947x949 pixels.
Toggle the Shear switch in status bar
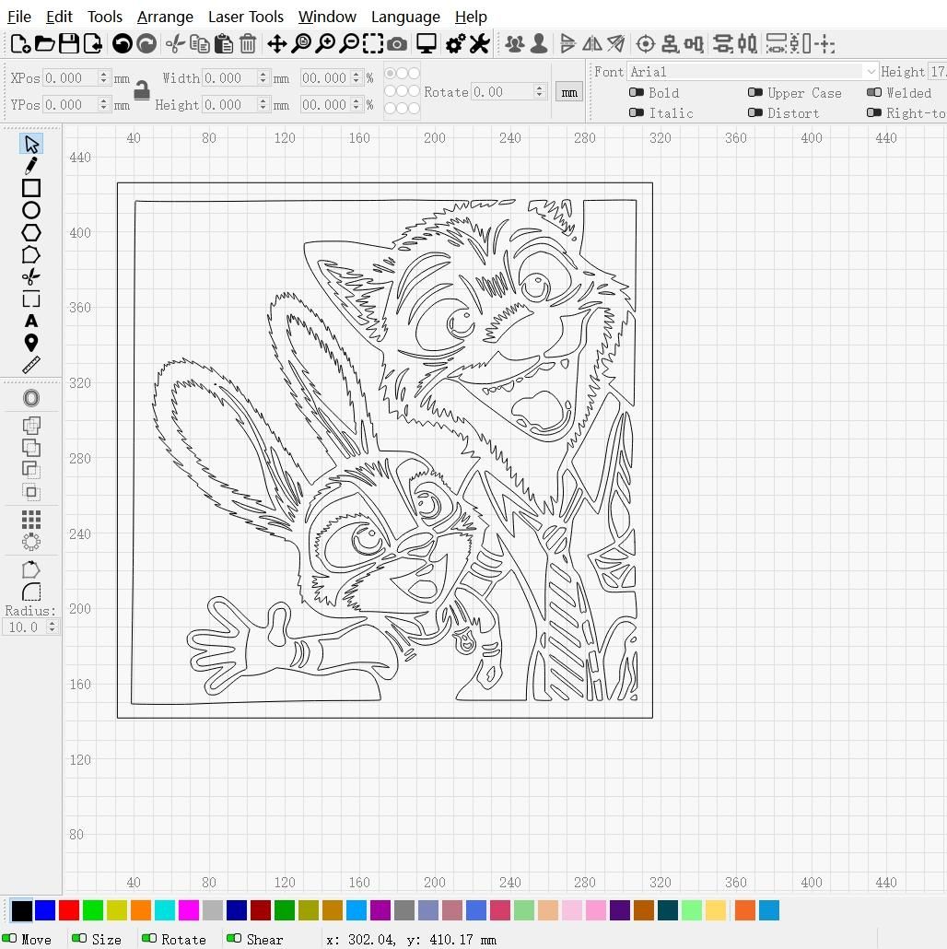234,938
